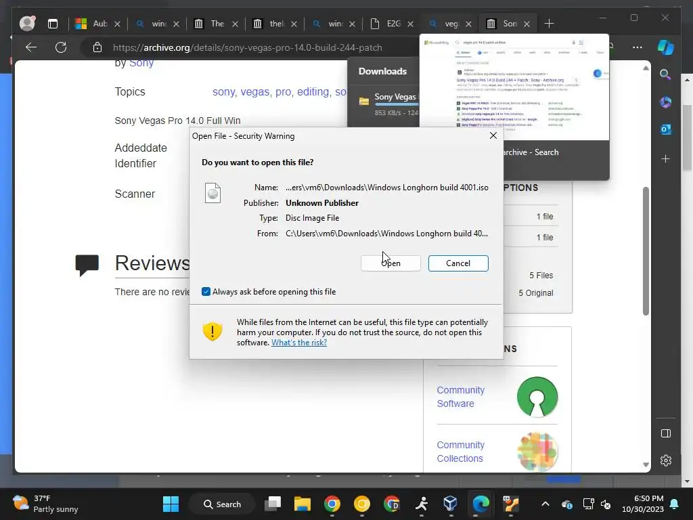Open tab actions menu icon
Screen dimensions: 693x520
tap(53, 24)
